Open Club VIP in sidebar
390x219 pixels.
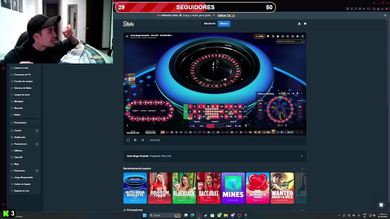[x=18, y=157]
